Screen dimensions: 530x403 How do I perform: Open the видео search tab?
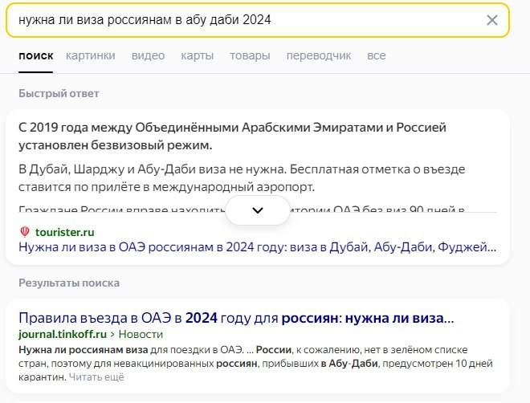pyautogui.click(x=148, y=55)
